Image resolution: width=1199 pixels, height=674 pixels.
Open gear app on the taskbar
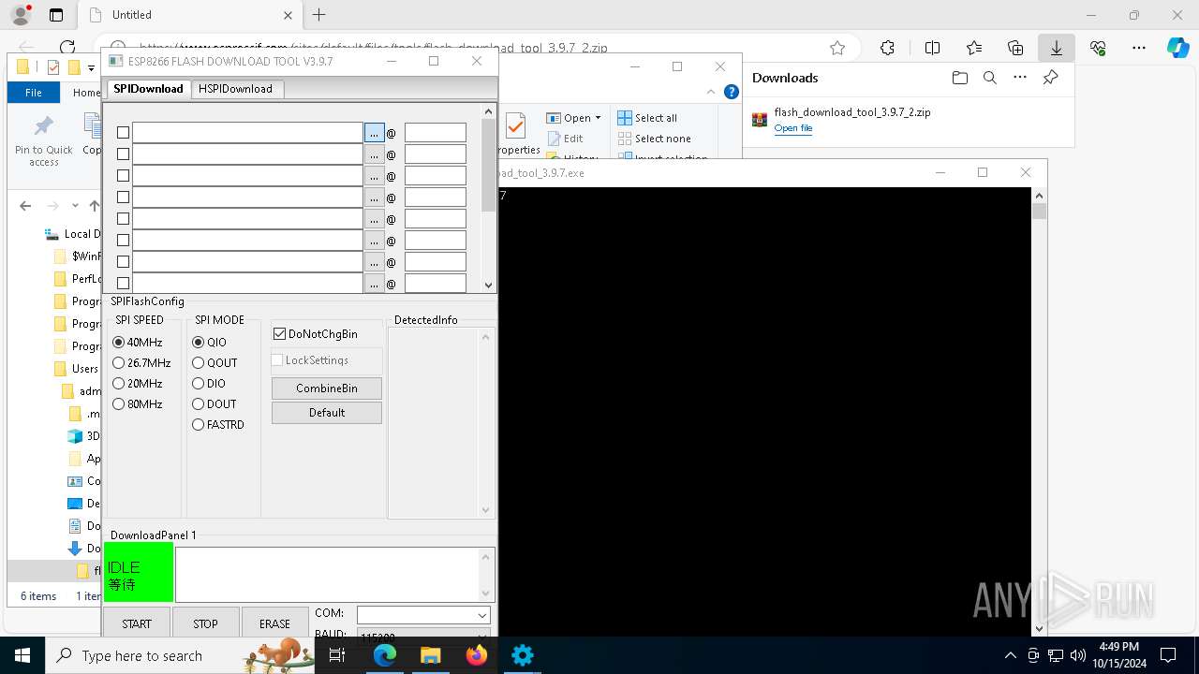tap(523, 655)
